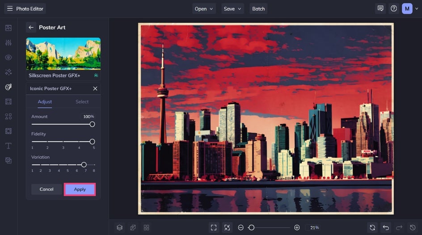The image size is (422, 235).
Task: Select the Text tool sidebar icon
Action: tap(8, 146)
